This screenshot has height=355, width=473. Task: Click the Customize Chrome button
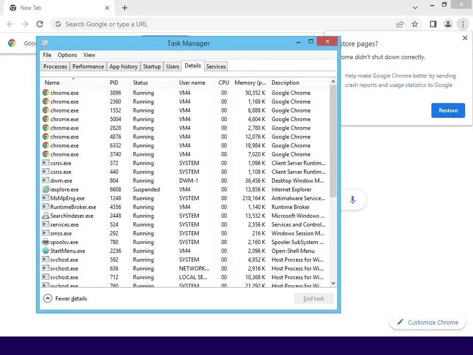(427, 322)
